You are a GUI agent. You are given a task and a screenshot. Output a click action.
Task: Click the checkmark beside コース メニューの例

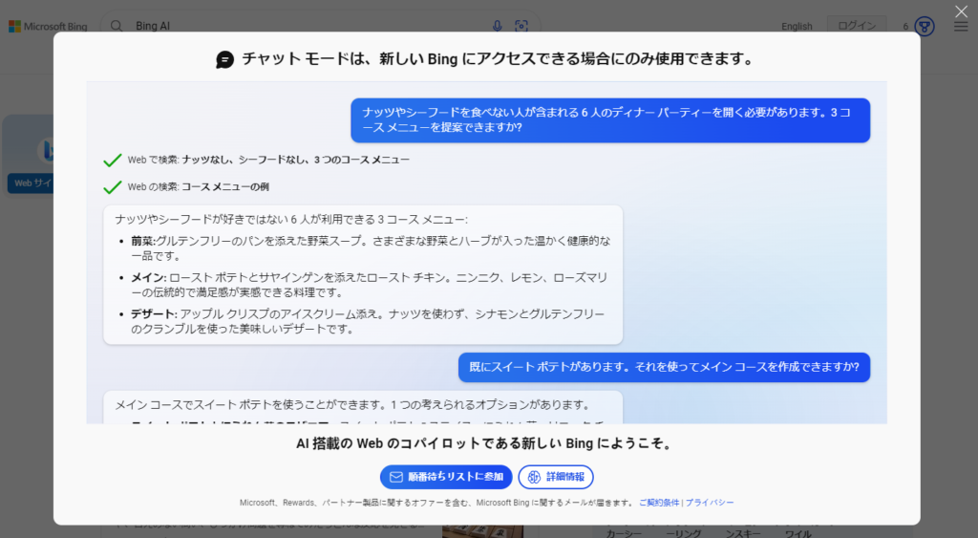tap(113, 187)
